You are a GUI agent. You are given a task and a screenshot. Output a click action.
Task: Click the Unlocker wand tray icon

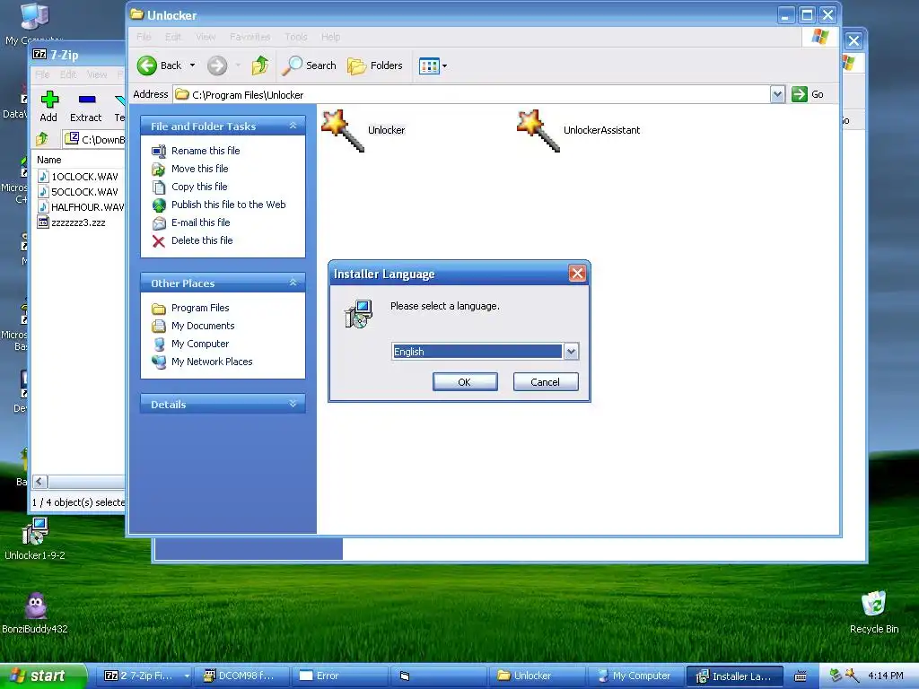pyautogui.click(x=852, y=676)
